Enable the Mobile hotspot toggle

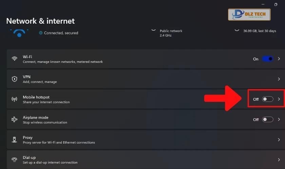coord(268,99)
